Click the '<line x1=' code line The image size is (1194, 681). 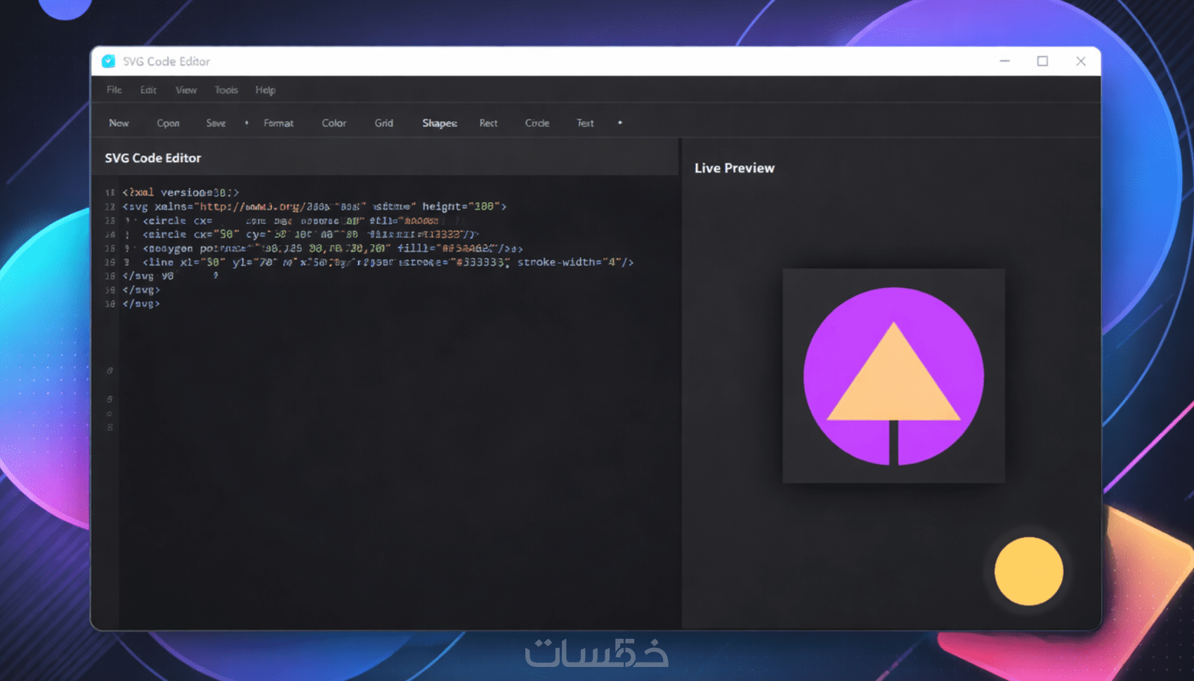click(388, 262)
